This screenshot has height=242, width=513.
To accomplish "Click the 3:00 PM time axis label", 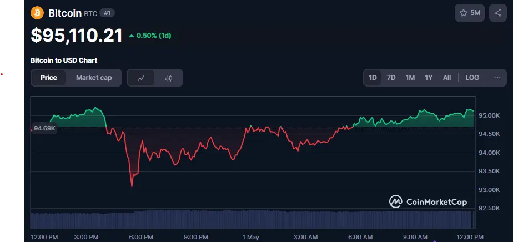I will [x=87, y=237].
